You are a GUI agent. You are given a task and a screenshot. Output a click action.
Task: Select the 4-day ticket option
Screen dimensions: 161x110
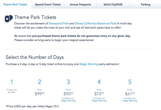coord(99,82)
